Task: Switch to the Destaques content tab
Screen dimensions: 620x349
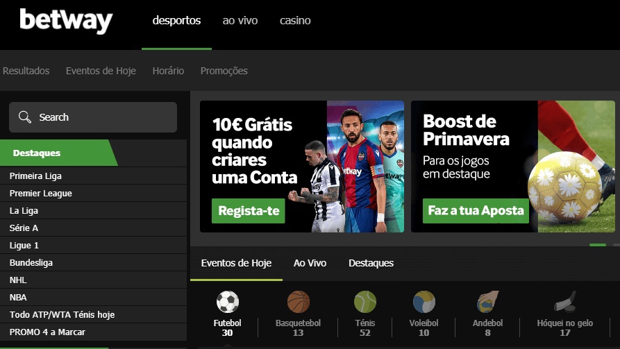Action: click(x=371, y=263)
